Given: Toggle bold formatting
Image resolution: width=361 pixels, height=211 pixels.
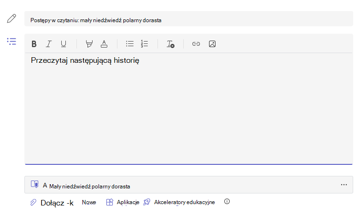Looking at the screenshot, I should tap(34, 44).
